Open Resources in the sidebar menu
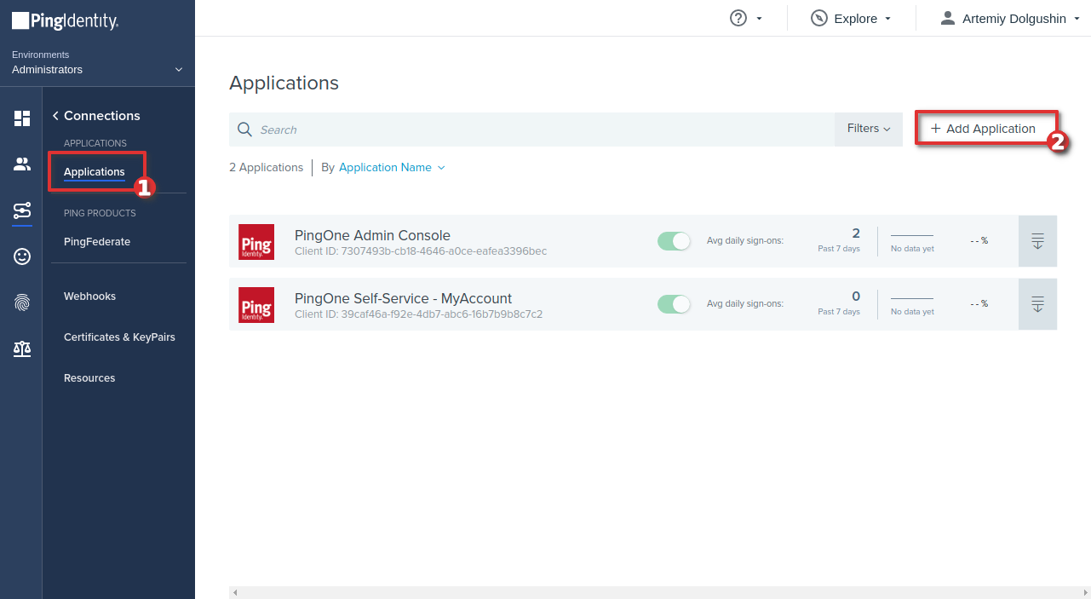The height and width of the screenshot is (599, 1091). [89, 378]
